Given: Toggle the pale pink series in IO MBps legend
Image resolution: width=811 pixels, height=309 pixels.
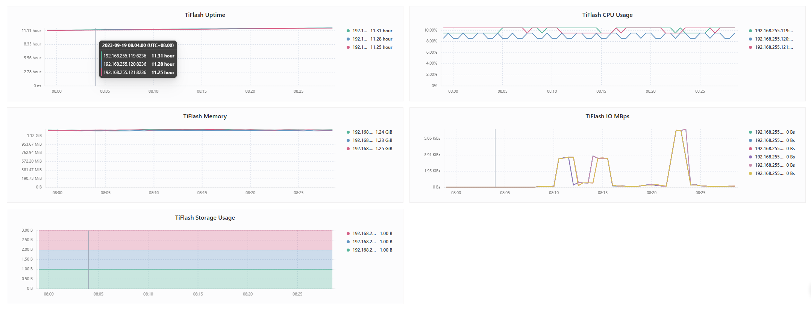Looking at the screenshot, I should coord(772,165).
